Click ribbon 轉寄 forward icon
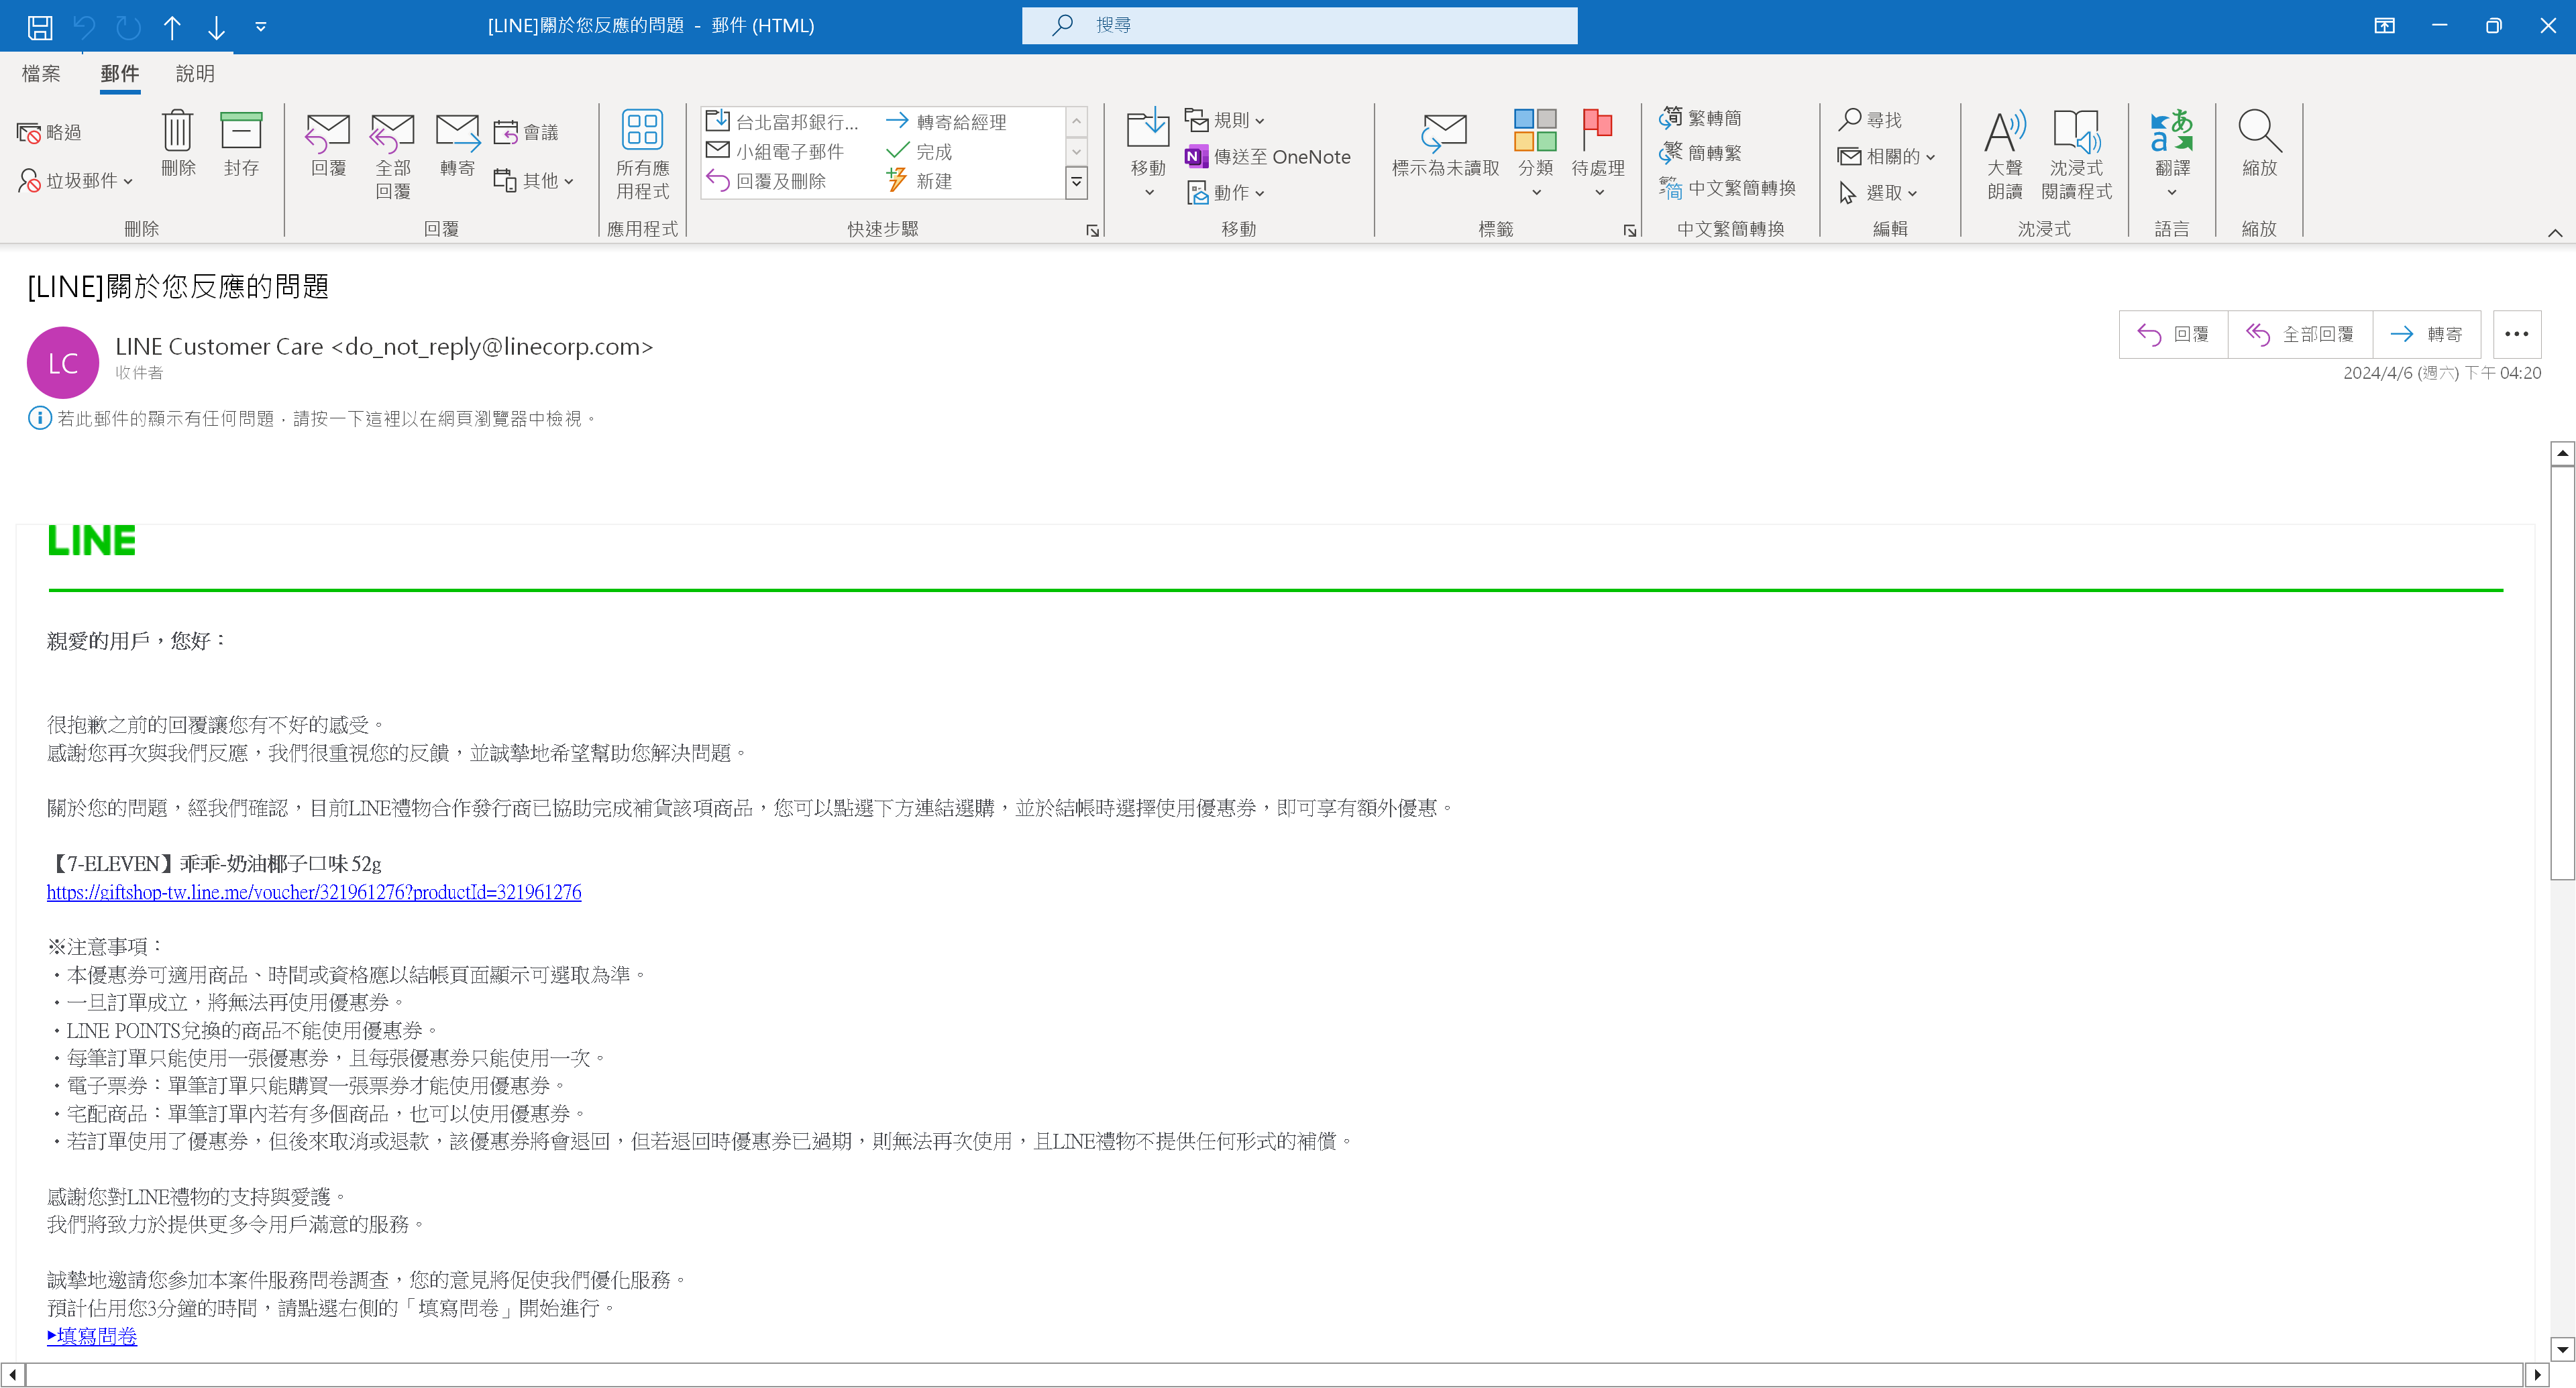The width and height of the screenshot is (2576, 1388). coord(457,144)
